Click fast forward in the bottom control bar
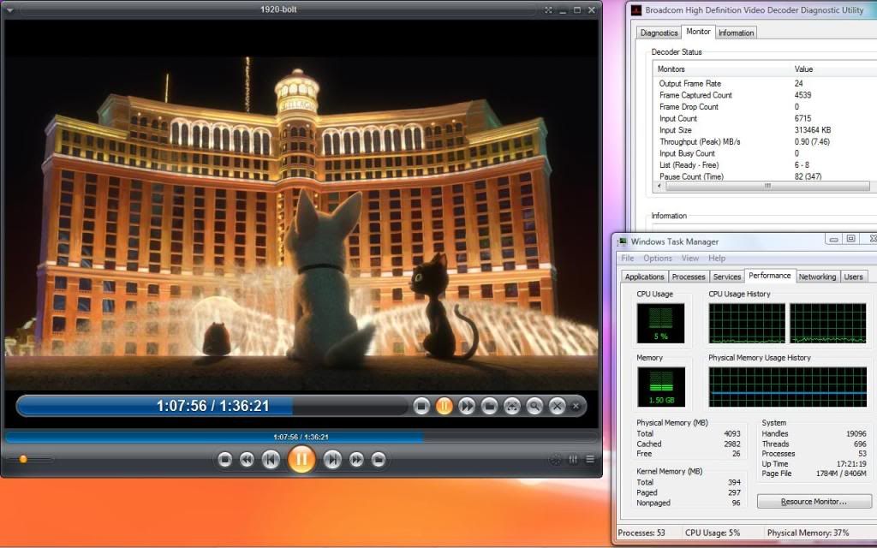Screen dimensions: 877x548 [x=356, y=460]
